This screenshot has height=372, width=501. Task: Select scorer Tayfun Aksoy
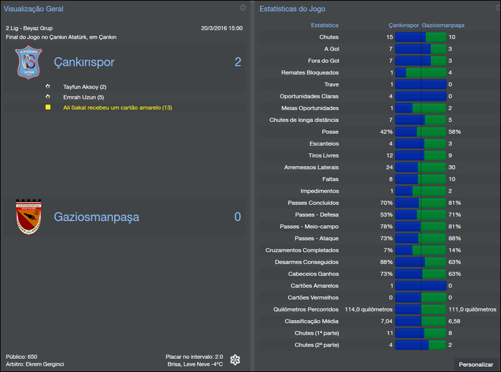(85, 87)
